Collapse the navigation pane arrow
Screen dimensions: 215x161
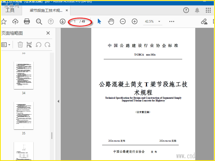click(58, 101)
